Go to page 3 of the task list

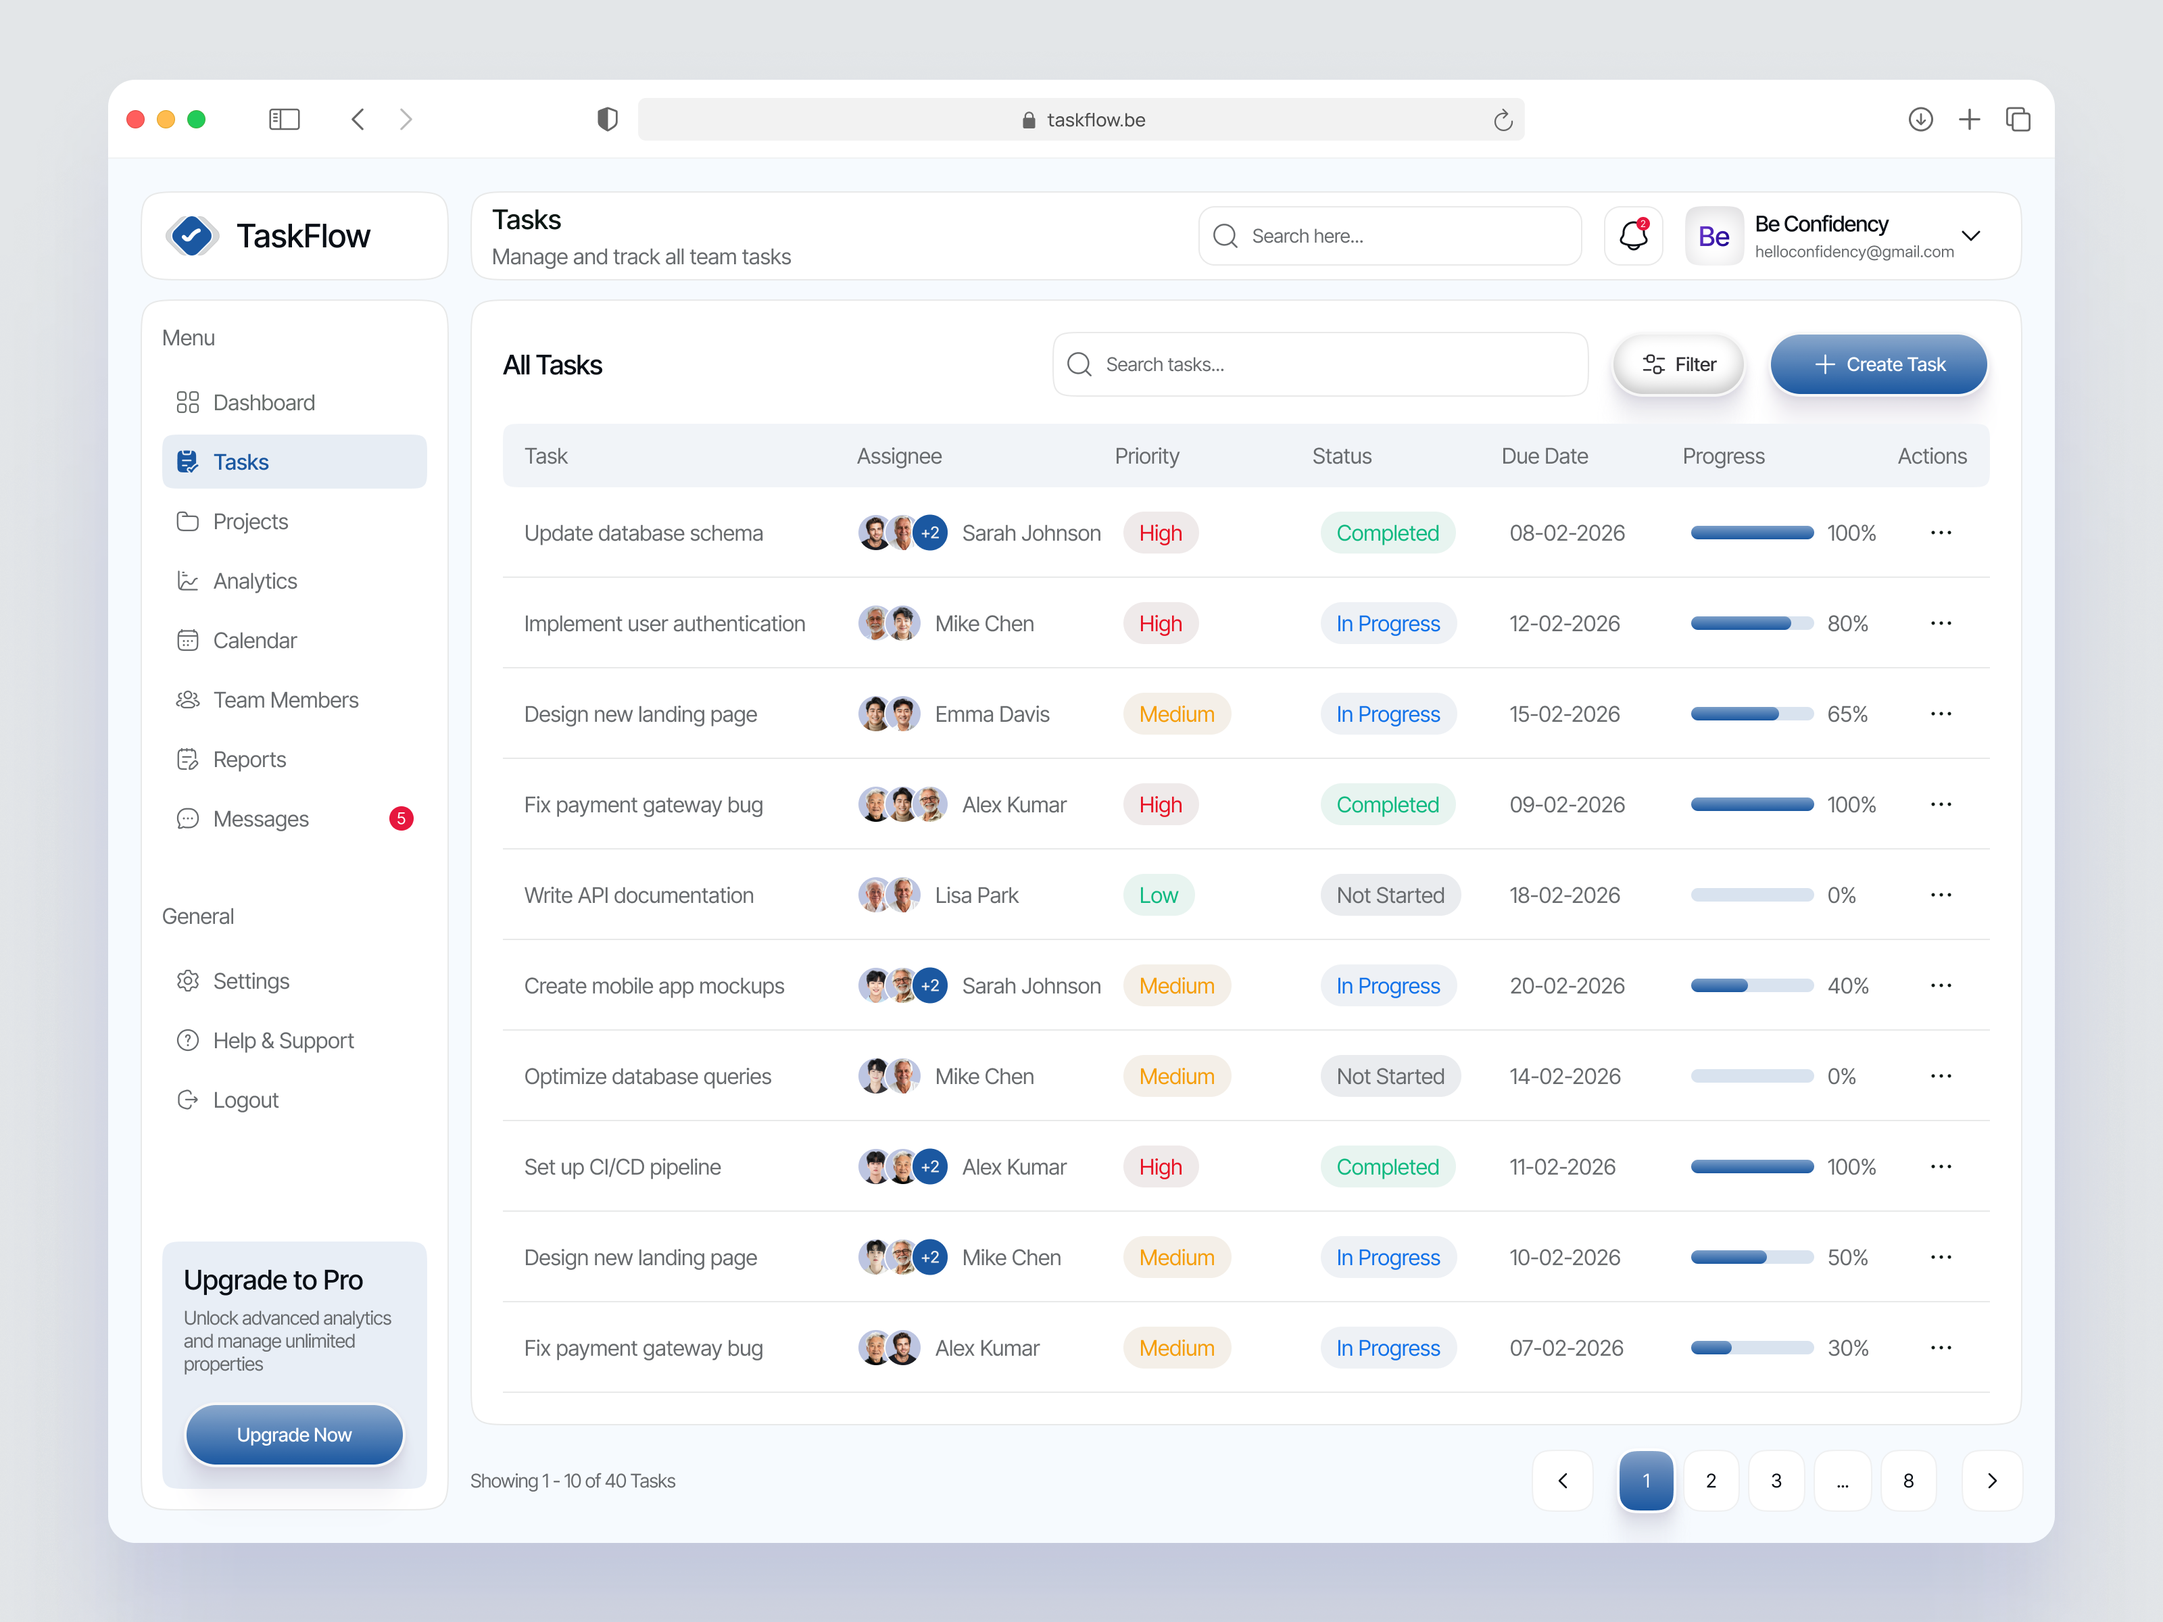(x=1777, y=1480)
